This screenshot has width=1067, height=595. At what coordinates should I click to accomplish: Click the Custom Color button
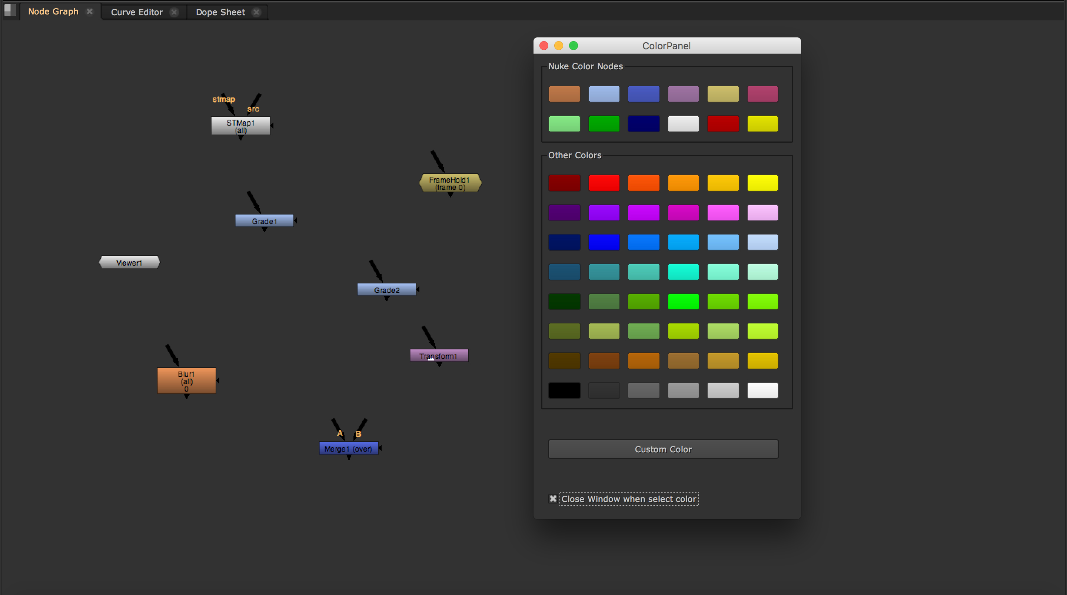tap(663, 449)
